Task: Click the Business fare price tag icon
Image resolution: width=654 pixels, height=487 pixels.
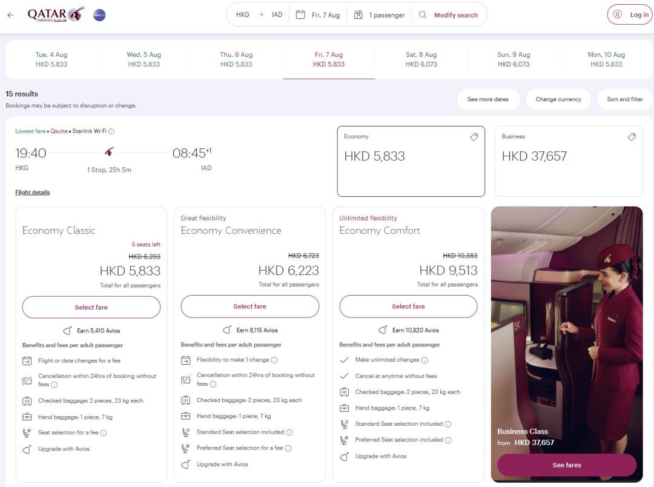Action: pos(632,137)
